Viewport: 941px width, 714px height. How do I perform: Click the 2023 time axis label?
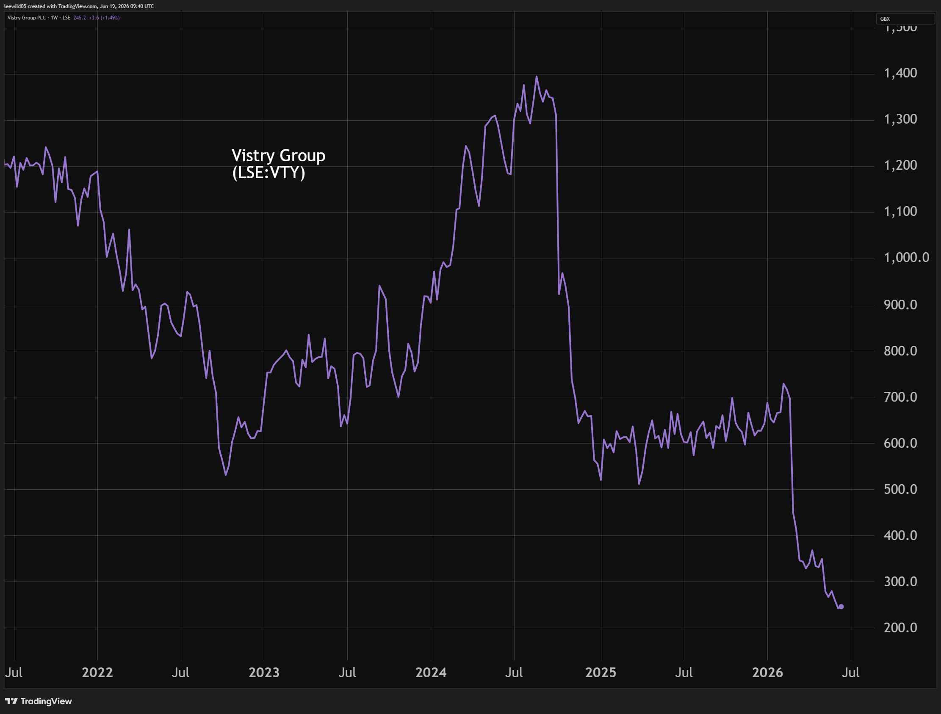point(264,673)
